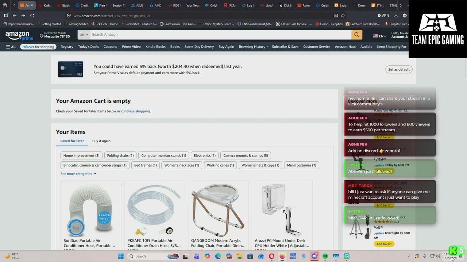Show hidden system tray icons chevron
Screen dimensions: 467x262
pos(409,256)
